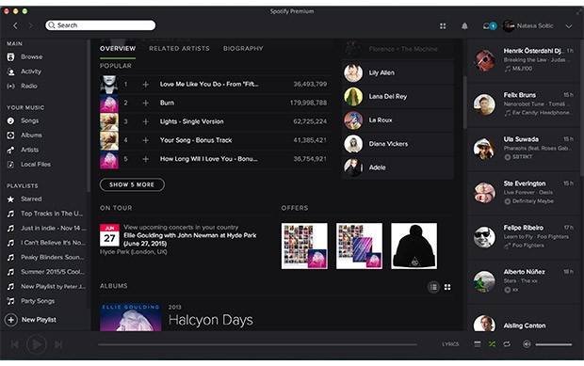
Task: Open related artist Lily Allen
Action: pos(397,72)
